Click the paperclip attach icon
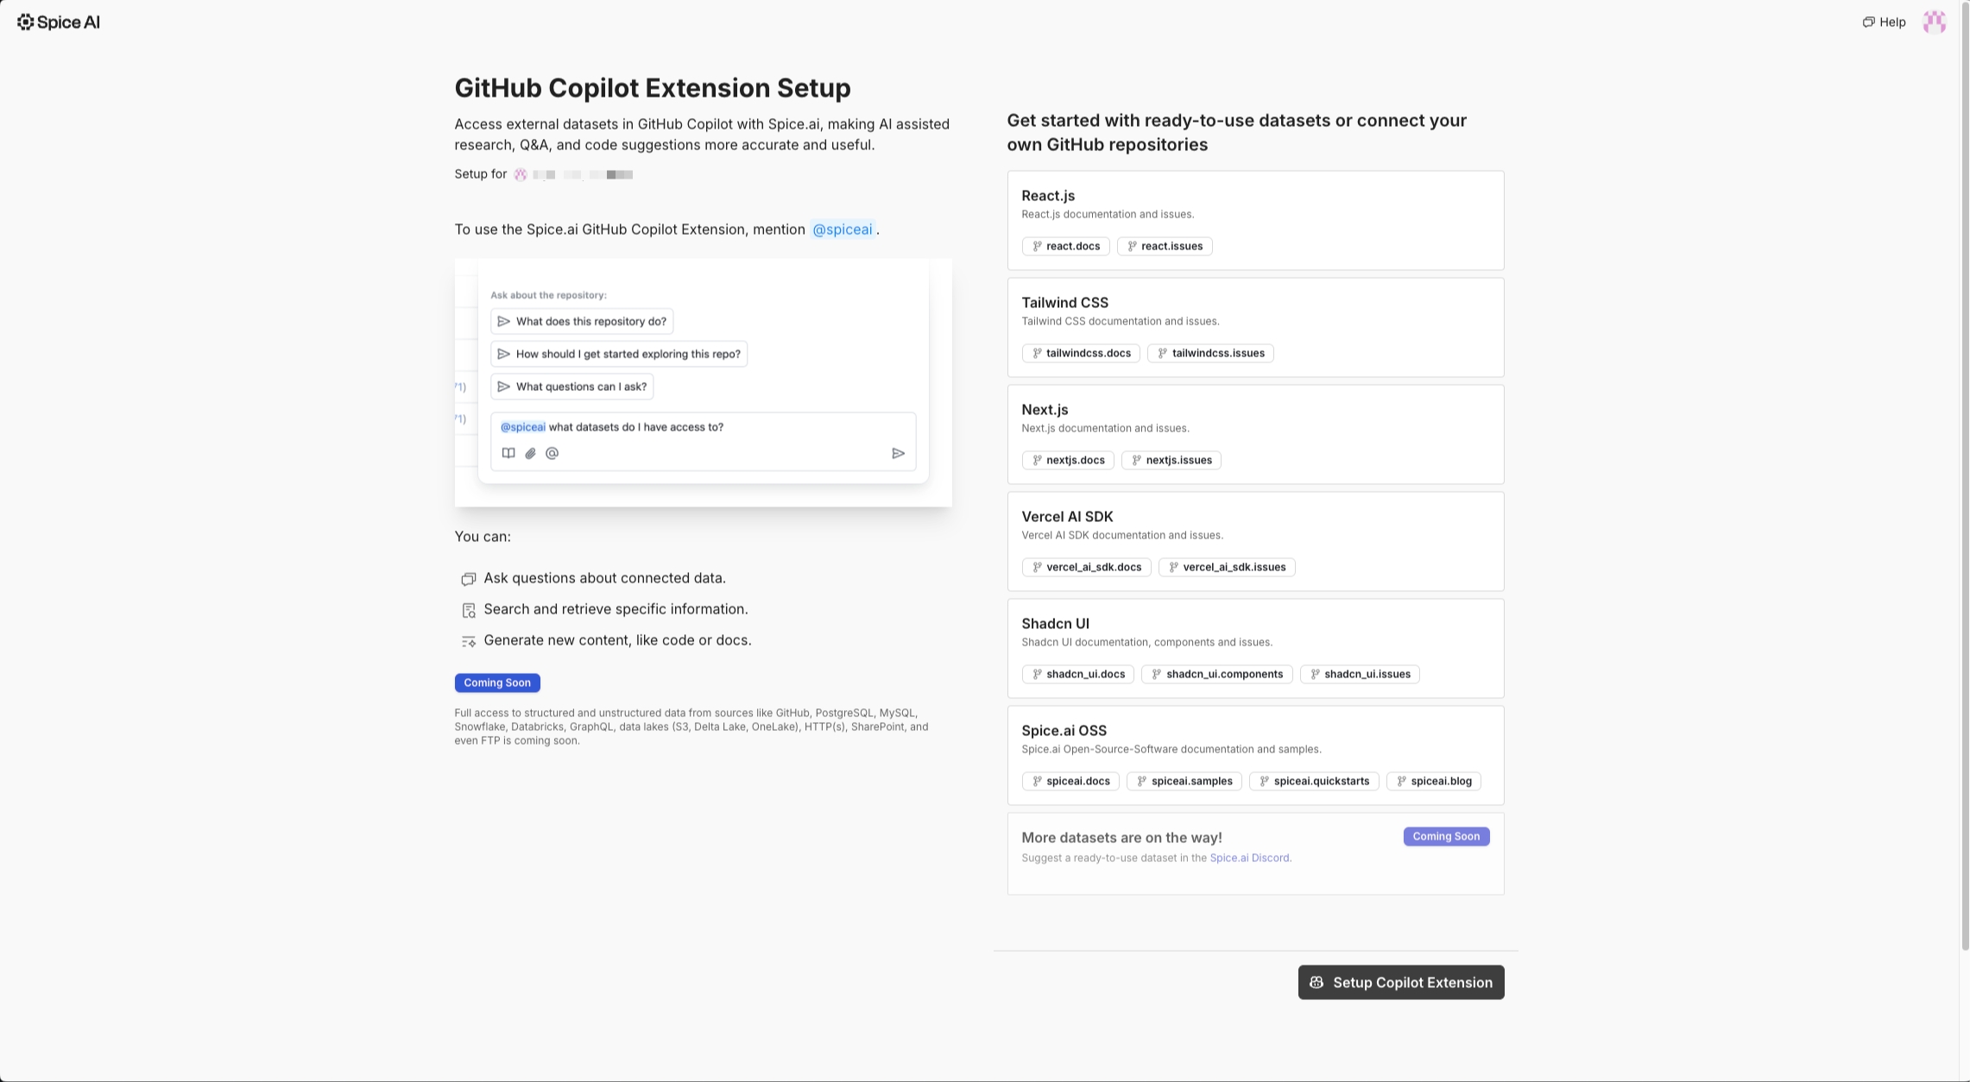This screenshot has width=1970, height=1082. pos(530,453)
